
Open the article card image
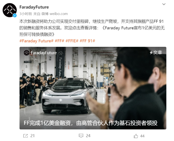click(x=93, y=88)
